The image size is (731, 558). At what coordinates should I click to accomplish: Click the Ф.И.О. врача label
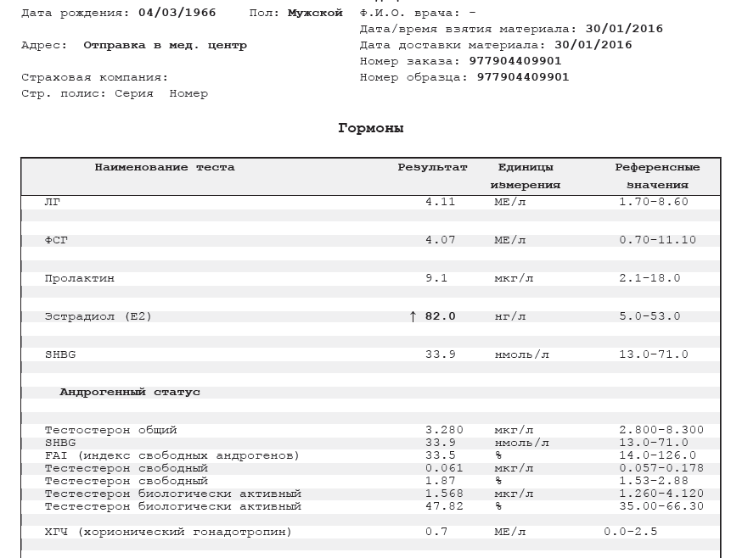[410, 13]
